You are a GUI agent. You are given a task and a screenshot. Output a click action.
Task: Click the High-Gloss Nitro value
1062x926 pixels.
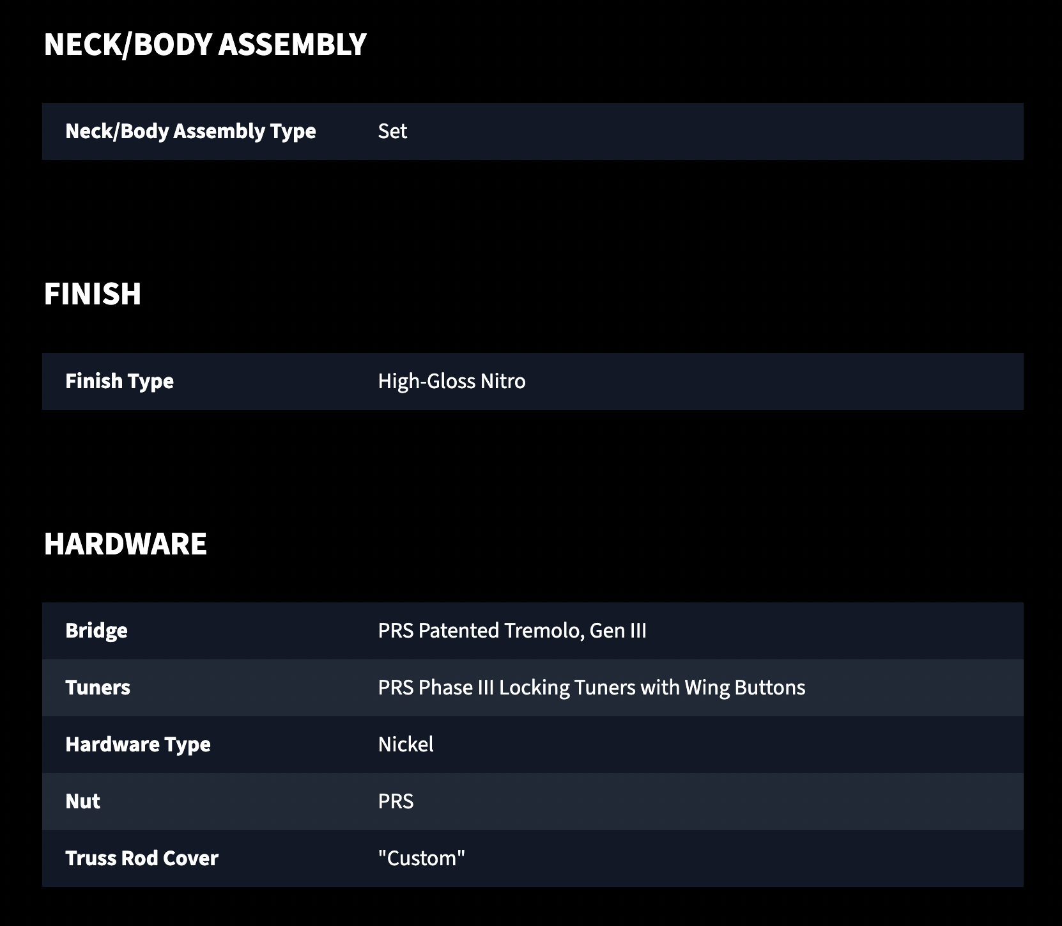(452, 381)
